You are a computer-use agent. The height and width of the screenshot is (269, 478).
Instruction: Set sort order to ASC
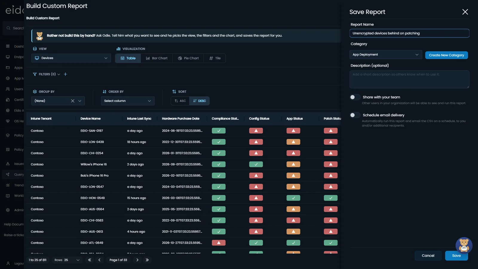(x=180, y=101)
